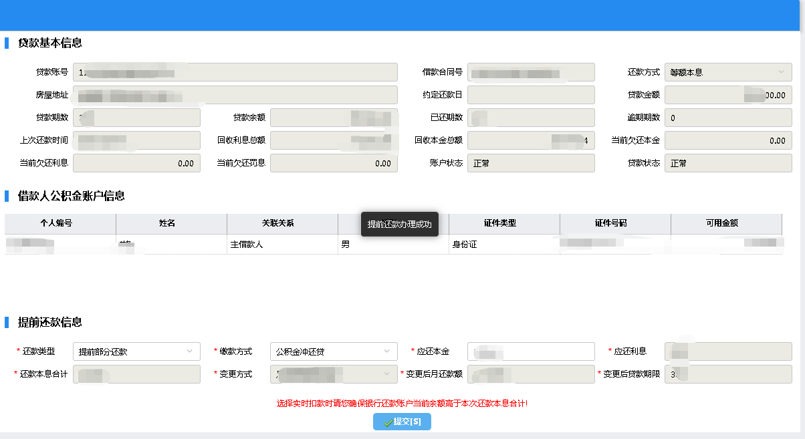Click the 姓名 column header
Viewport: 805px width, 439px height.
[x=171, y=223]
